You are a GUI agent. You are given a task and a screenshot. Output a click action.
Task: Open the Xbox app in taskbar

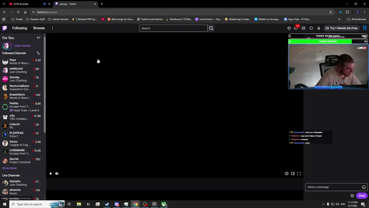164,204
